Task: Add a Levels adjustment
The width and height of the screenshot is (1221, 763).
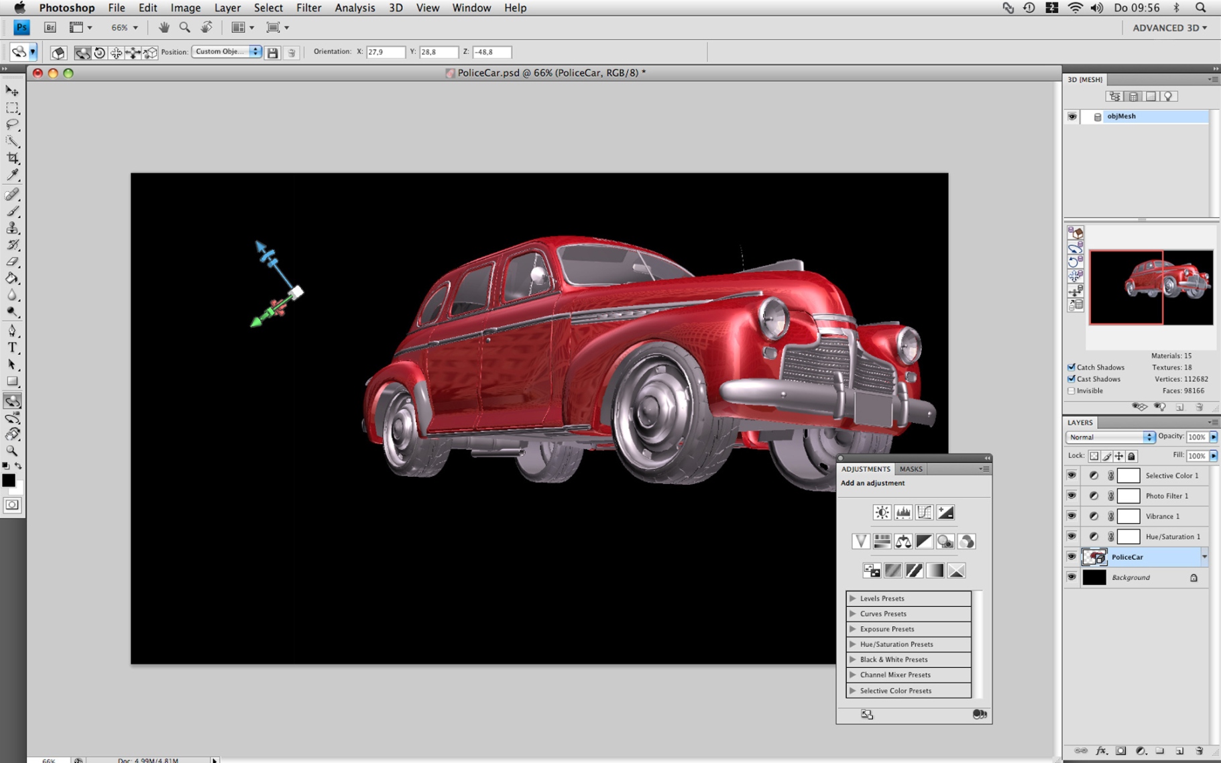Action: pyautogui.click(x=903, y=512)
